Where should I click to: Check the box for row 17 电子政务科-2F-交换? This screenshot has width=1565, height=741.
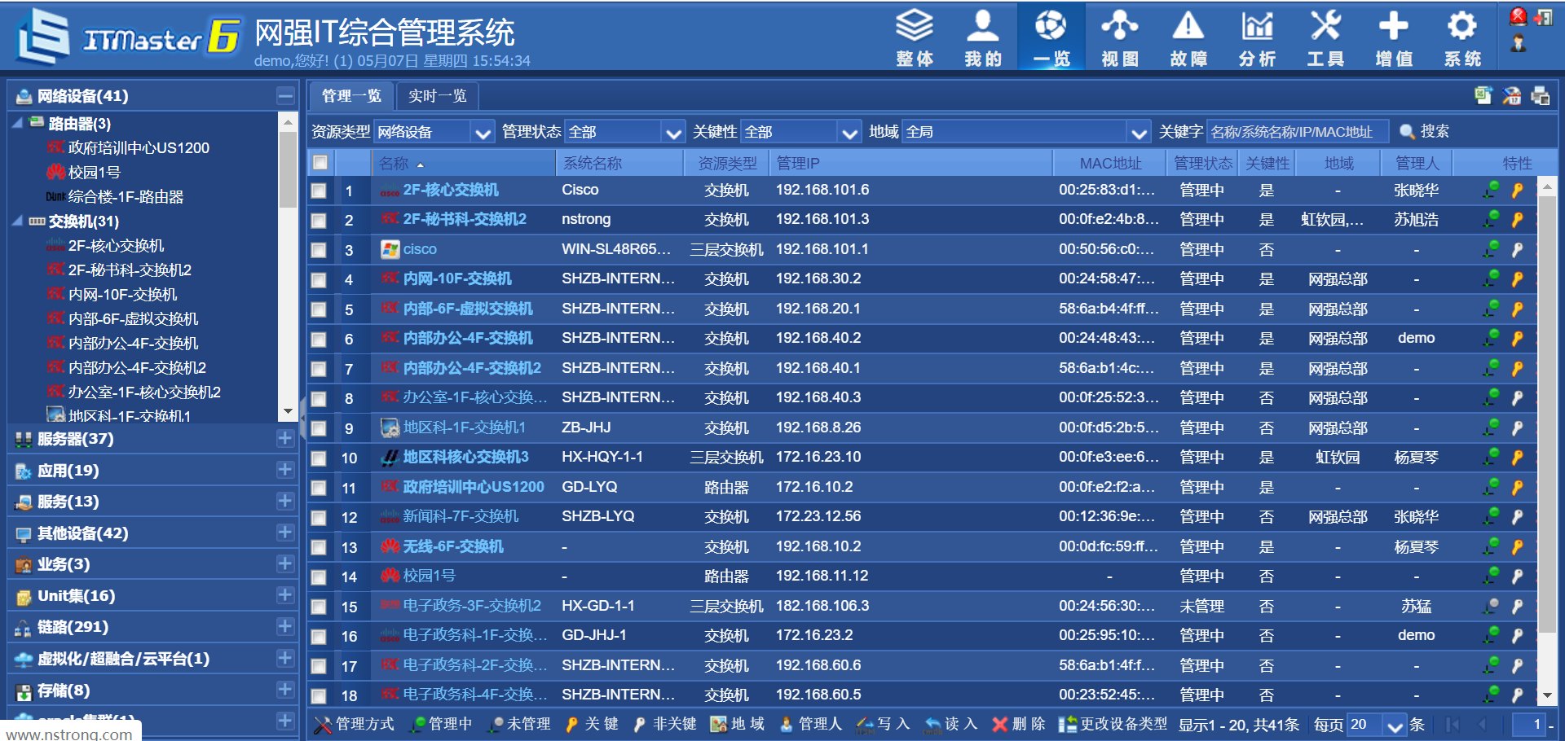pyautogui.click(x=319, y=666)
